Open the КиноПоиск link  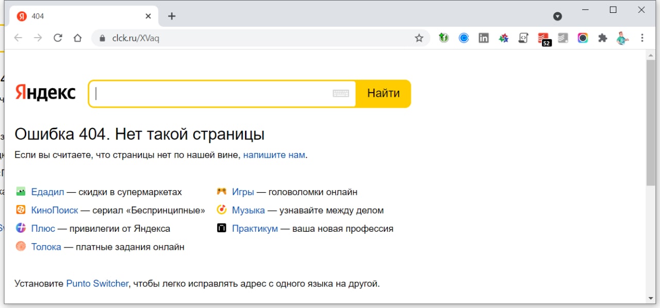click(55, 210)
